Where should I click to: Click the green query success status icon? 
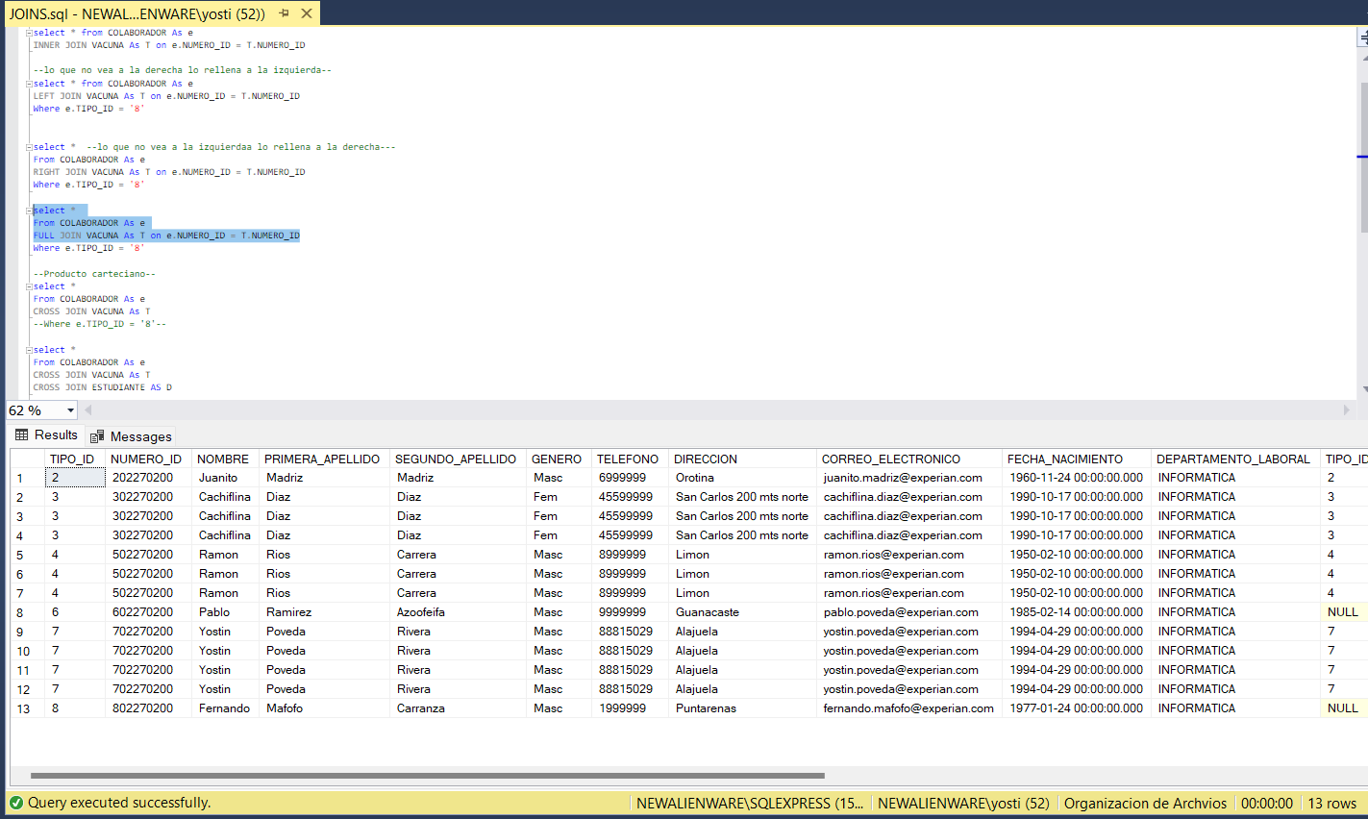point(16,803)
